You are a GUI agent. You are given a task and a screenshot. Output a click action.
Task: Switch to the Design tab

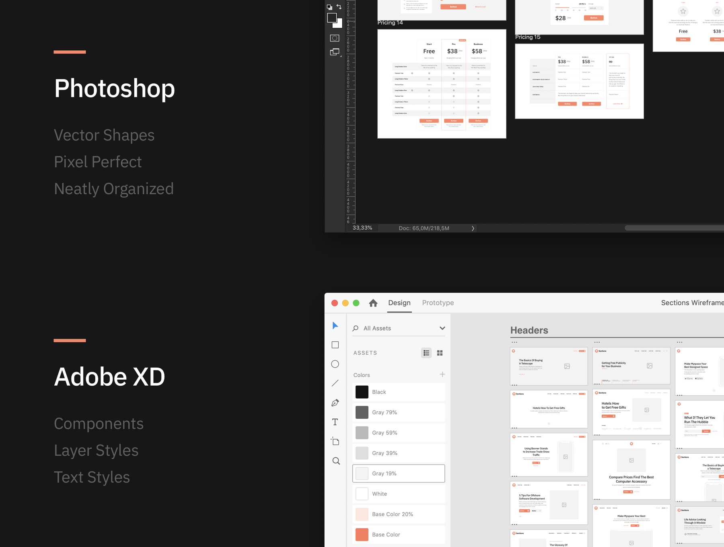point(399,303)
